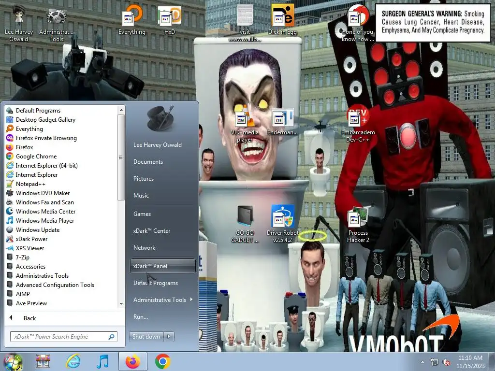Expand the Advanced Configuration Tools folder
The image size is (495, 371).
tap(55, 285)
